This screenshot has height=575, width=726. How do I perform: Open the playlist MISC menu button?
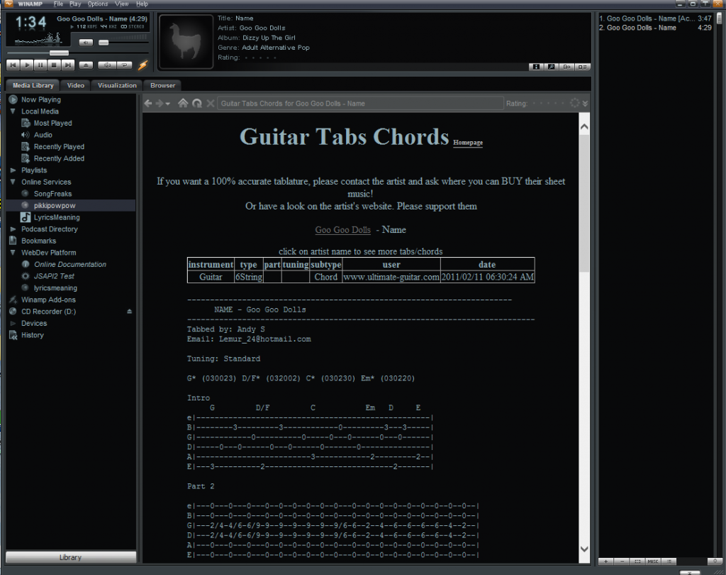[653, 561]
